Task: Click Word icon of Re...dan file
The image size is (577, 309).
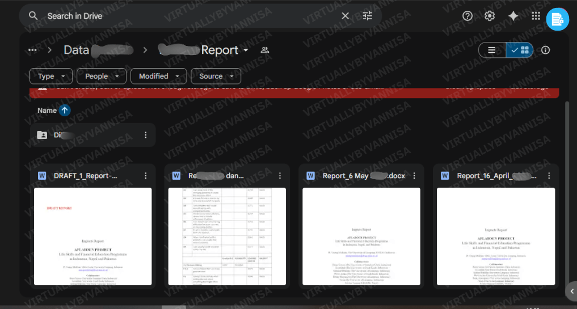Action: click(x=176, y=176)
